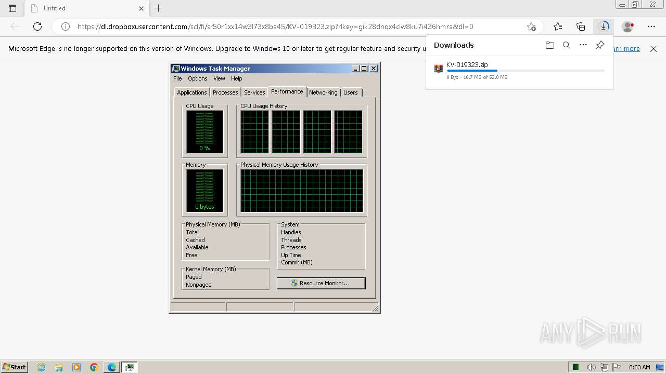View site information icon in address bar
666x374 pixels.
[x=66, y=26]
